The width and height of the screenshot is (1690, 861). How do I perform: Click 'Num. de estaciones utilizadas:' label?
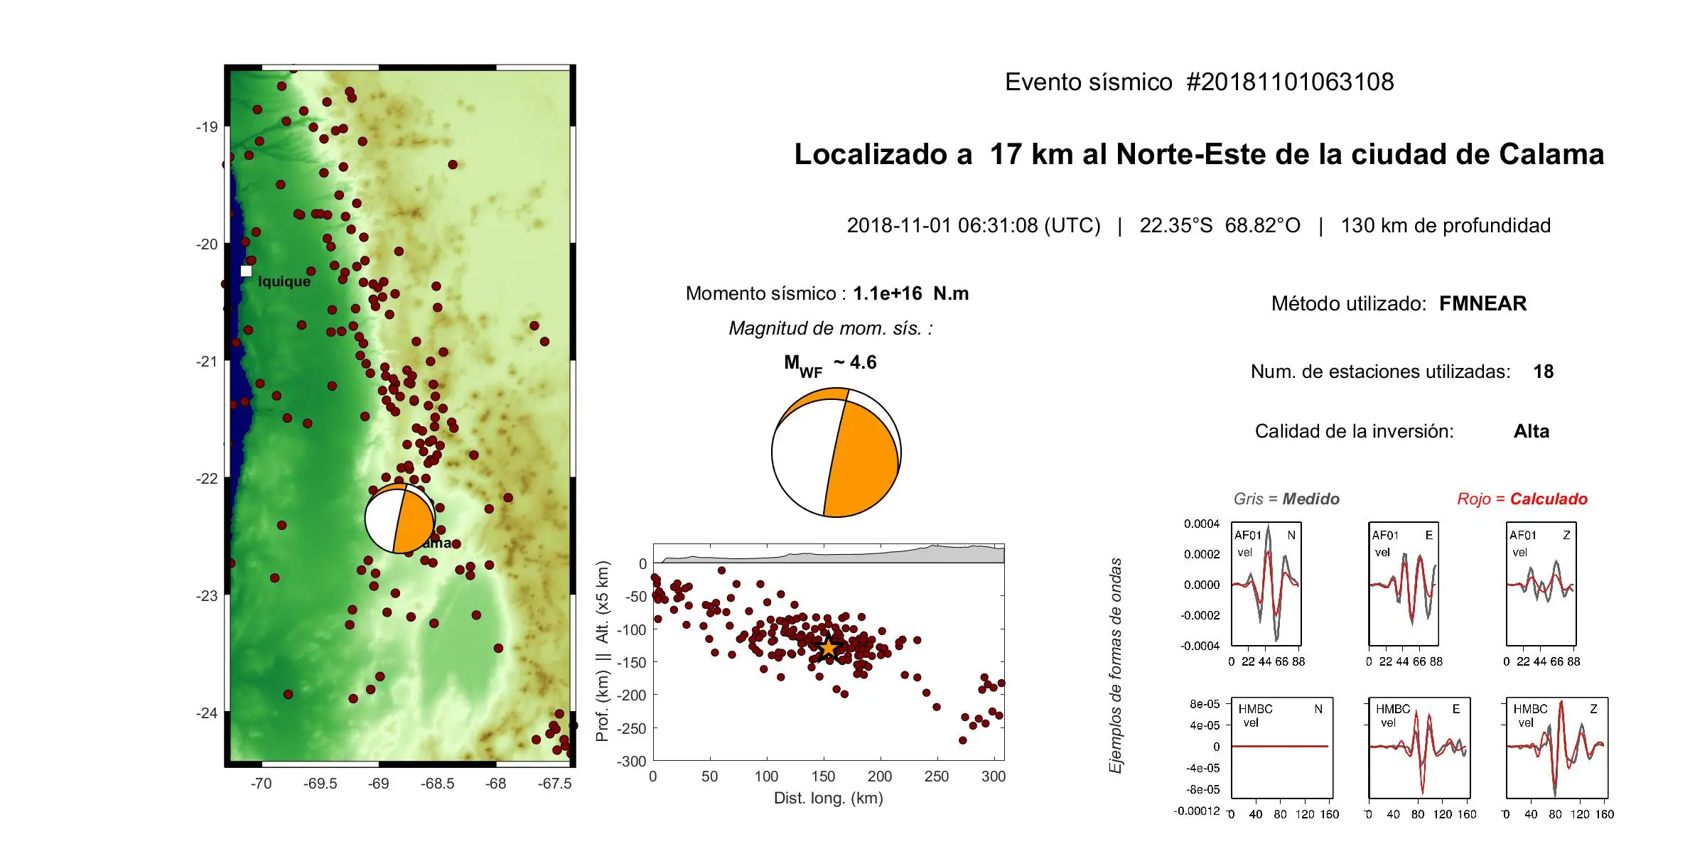1380,372
